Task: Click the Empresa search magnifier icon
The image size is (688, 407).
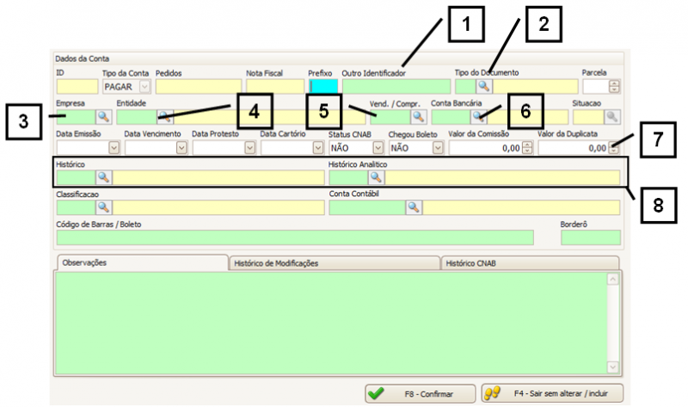Action: coord(103,117)
